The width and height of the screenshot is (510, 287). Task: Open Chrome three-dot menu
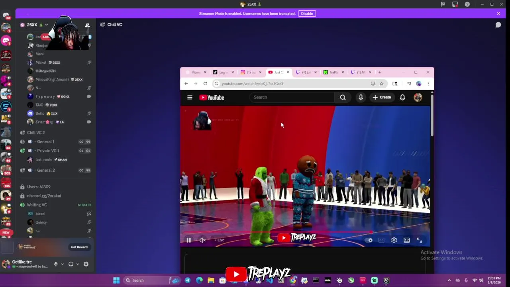[x=428, y=84]
